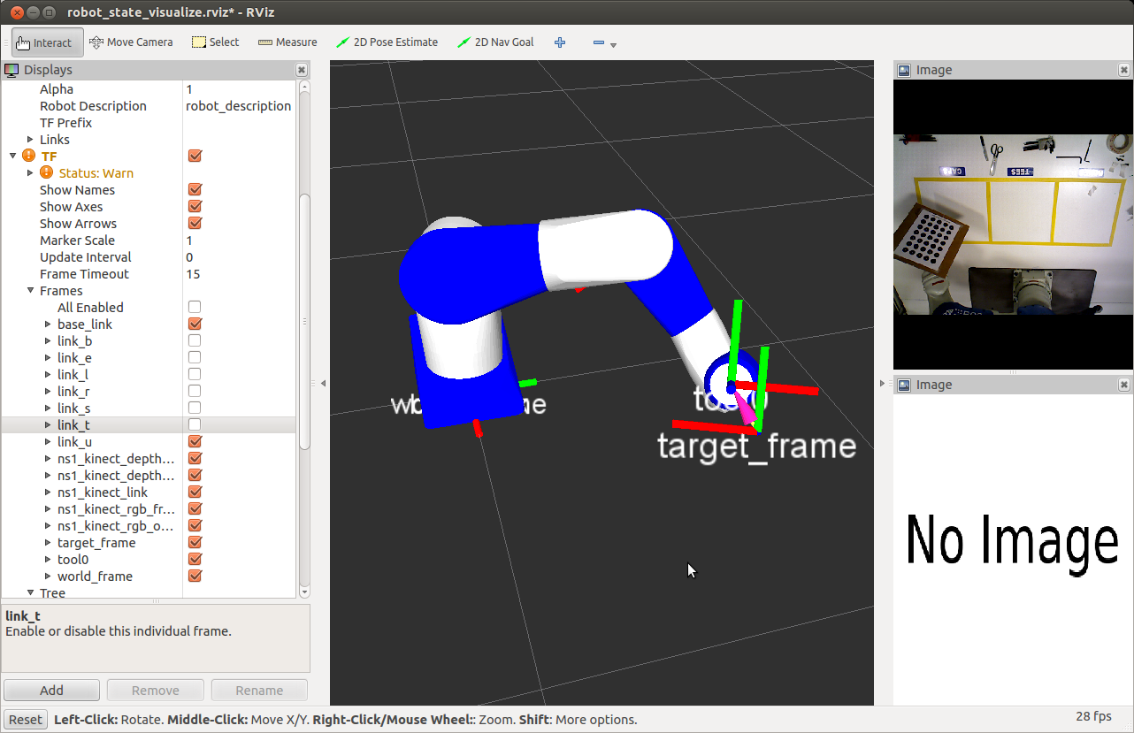The height and width of the screenshot is (733, 1134).
Task: Select the Interact tool
Action: (45, 42)
